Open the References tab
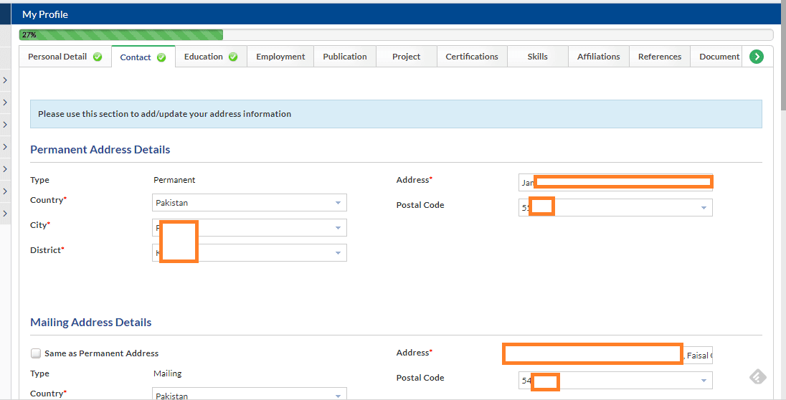 [x=659, y=57]
